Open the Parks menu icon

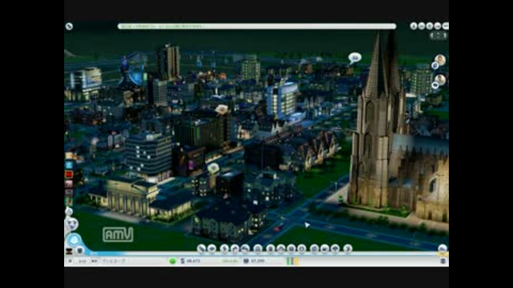335,249
